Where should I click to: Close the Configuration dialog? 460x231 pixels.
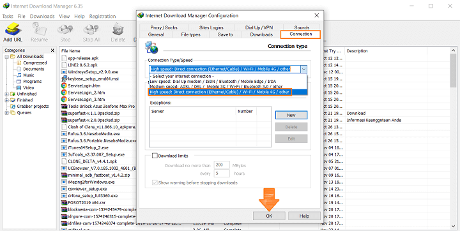(x=316, y=15)
